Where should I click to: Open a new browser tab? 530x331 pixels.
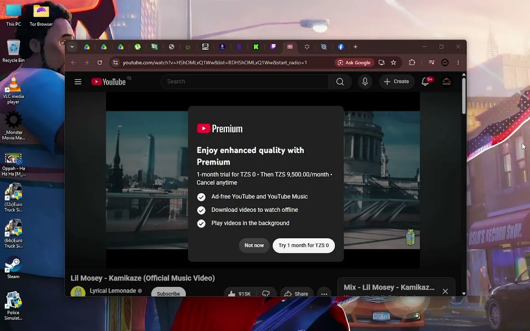coord(355,47)
